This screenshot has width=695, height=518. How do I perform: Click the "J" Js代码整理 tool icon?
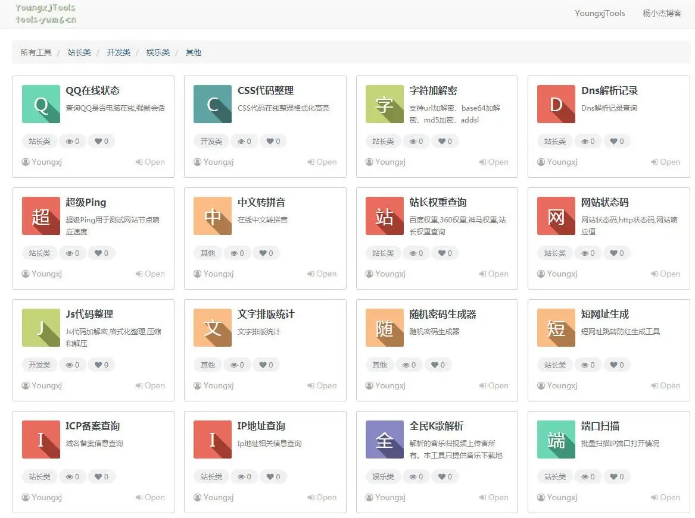pos(40,328)
